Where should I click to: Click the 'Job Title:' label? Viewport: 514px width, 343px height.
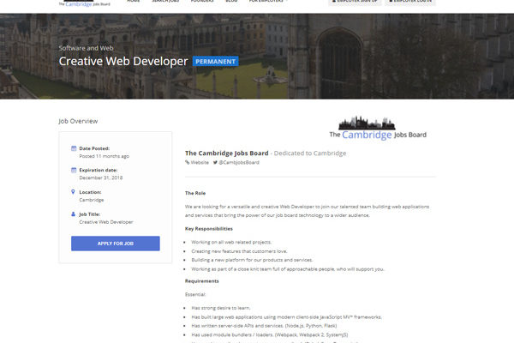click(x=90, y=214)
